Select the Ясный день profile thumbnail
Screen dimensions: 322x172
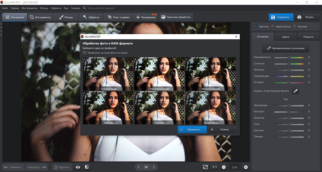click(x=211, y=108)
